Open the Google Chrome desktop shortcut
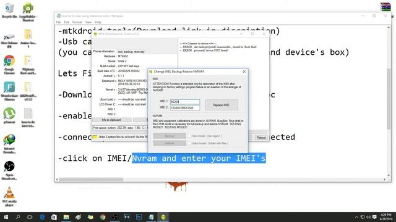The width and height of the screenshot is (396, 222). [9, 64]
